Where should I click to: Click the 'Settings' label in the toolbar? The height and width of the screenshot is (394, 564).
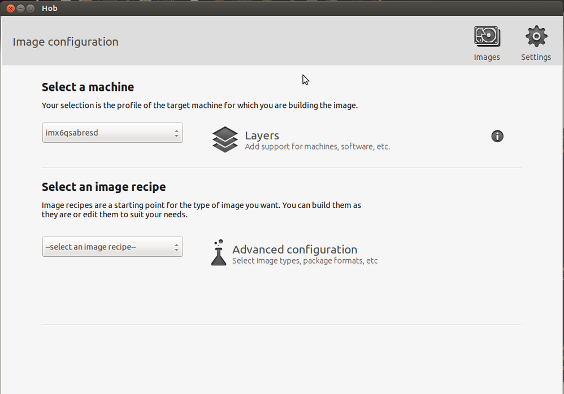536,57
